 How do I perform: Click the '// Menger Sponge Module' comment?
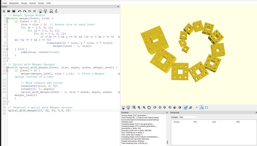coord(27,15)
